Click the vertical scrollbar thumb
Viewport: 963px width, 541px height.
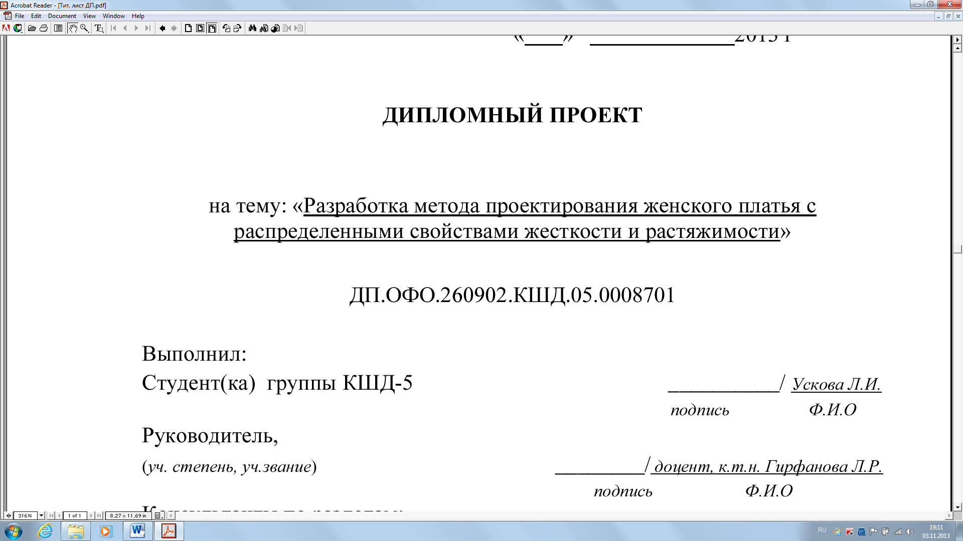(x=957, y=249)
